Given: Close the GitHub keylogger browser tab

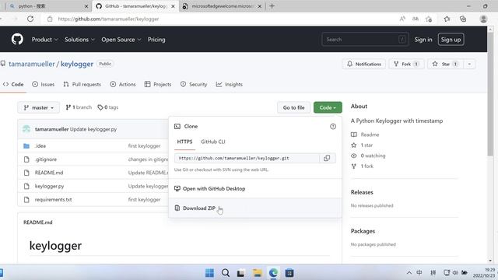Looking at the screenshot, I should pyautogui.click(x=173, y=6).
